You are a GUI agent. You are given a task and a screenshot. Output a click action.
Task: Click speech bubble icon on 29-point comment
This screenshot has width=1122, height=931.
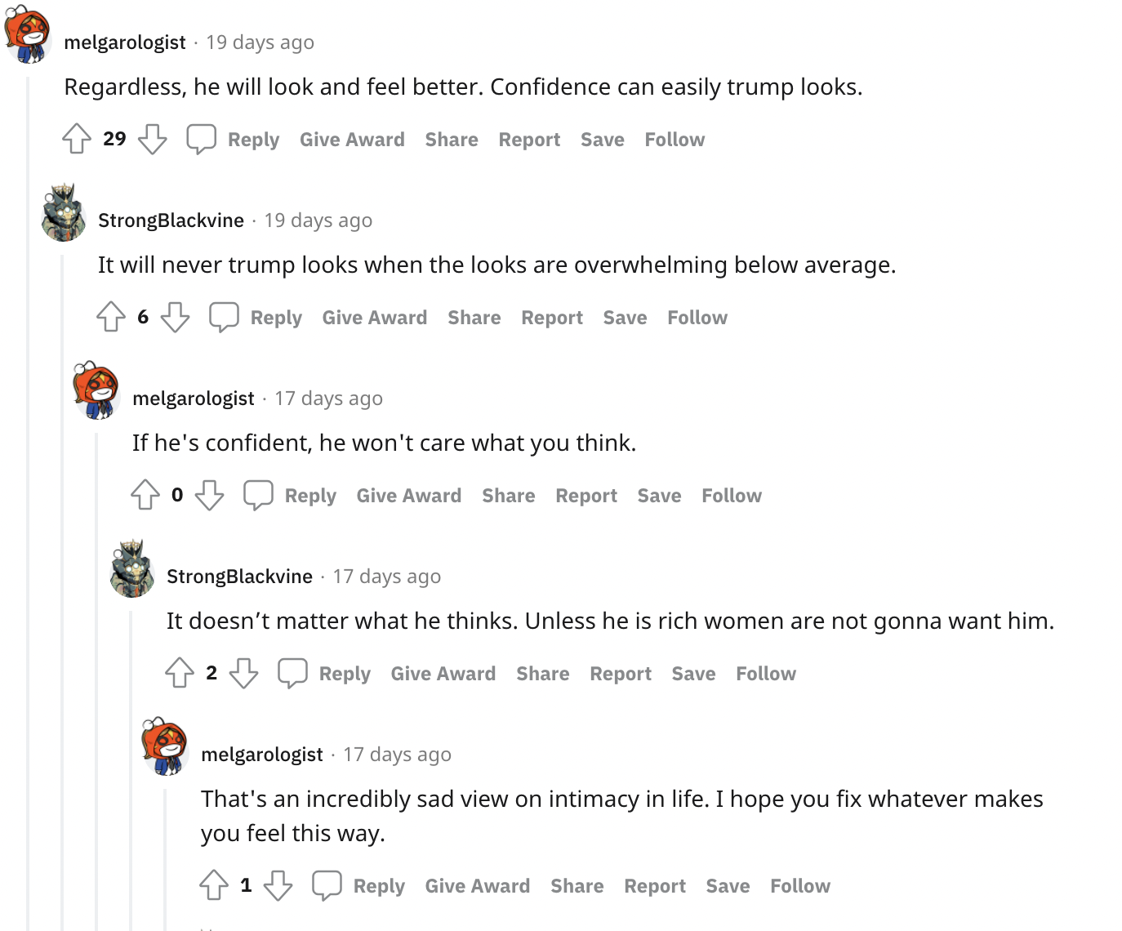[201, 139]
